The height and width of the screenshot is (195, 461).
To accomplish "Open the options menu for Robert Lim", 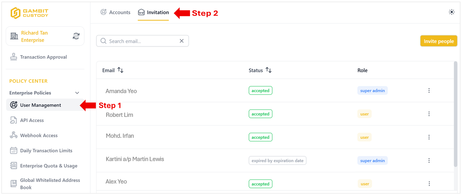I will pos(429,114).
